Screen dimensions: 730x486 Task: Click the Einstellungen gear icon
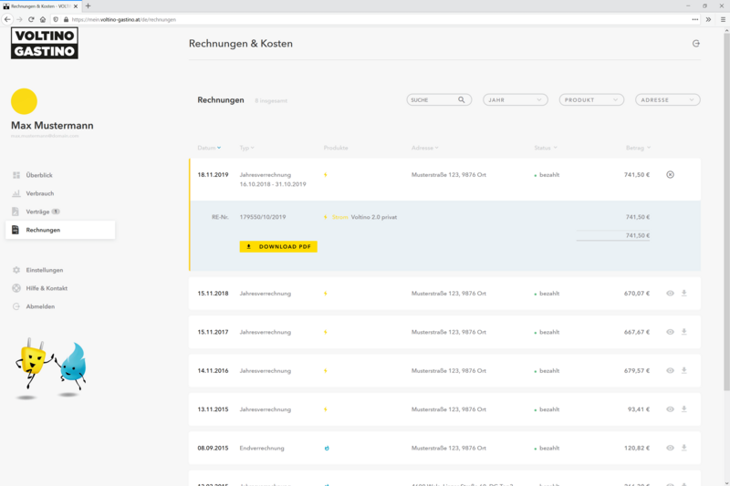[16, 270]
